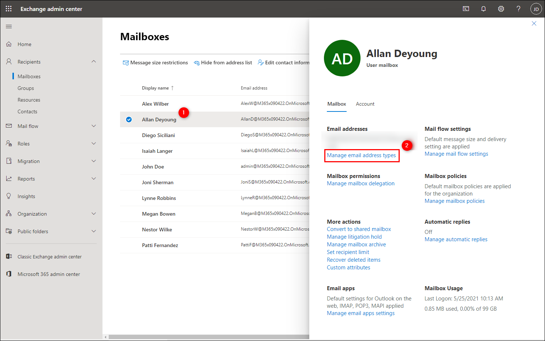Select the Patti Fernandez mailbox row
The height and width of the screenshot is (341, 545).
(x=215, y=245)
